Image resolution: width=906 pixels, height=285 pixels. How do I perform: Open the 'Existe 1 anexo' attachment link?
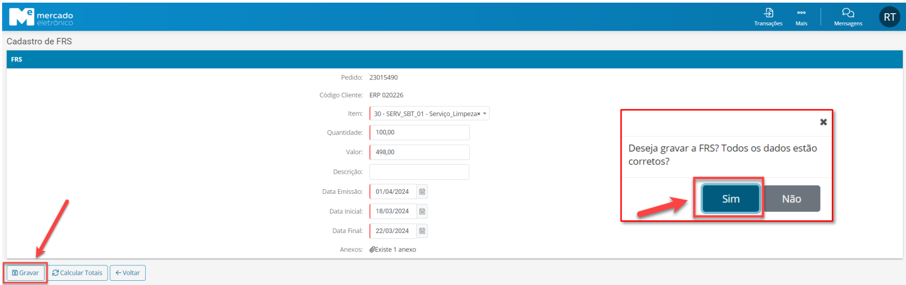click(x=393, y=250)
